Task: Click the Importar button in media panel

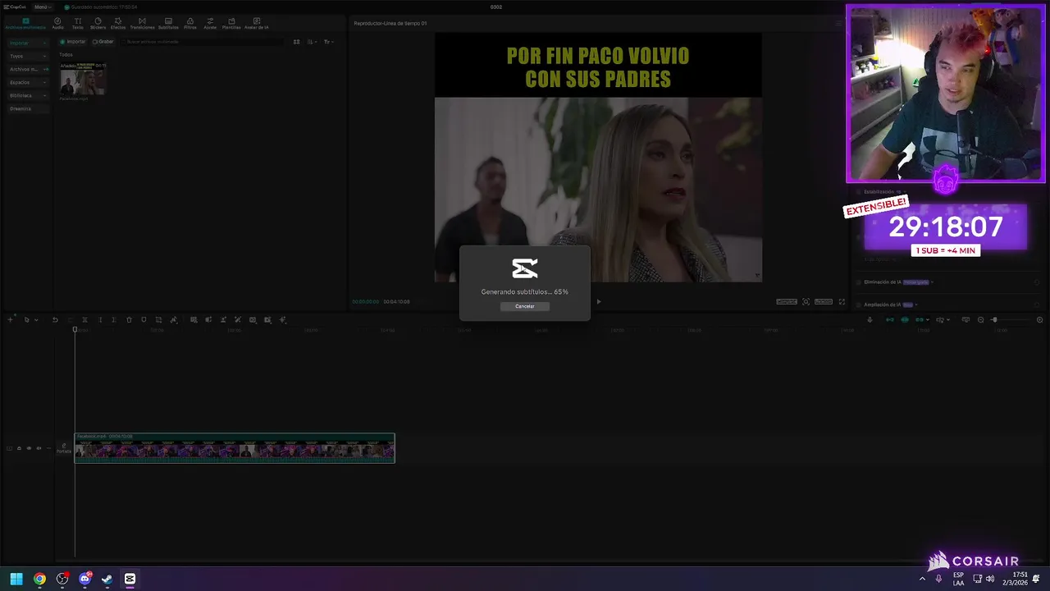Action: [73, 42]
